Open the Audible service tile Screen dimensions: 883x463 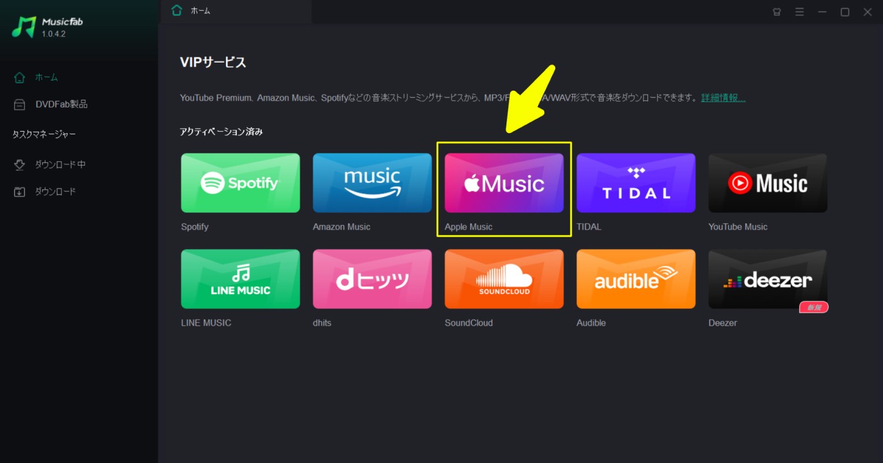coord(636,279)
